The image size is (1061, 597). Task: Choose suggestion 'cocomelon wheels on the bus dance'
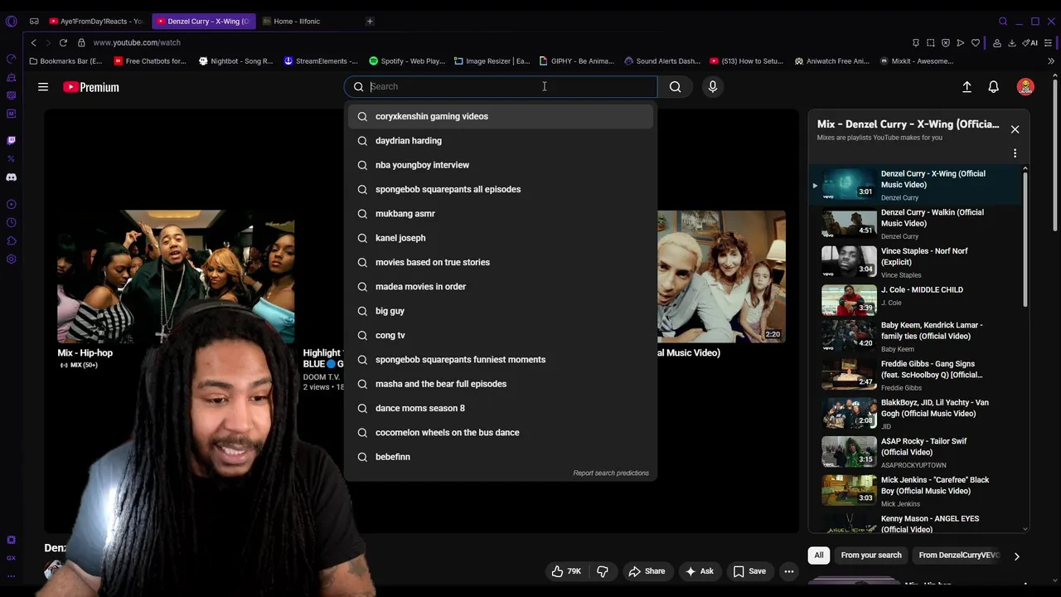point(501,433)
